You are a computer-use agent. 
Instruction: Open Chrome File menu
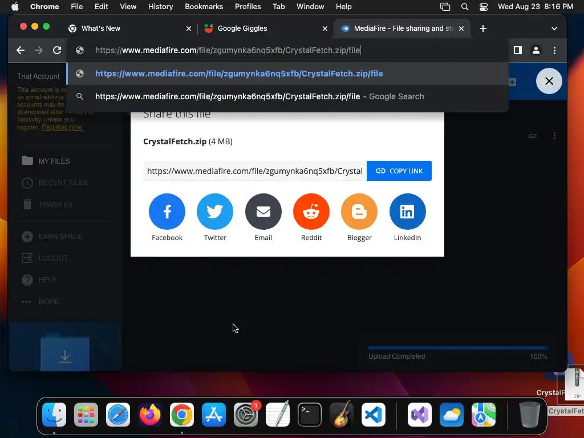point(77,7)
